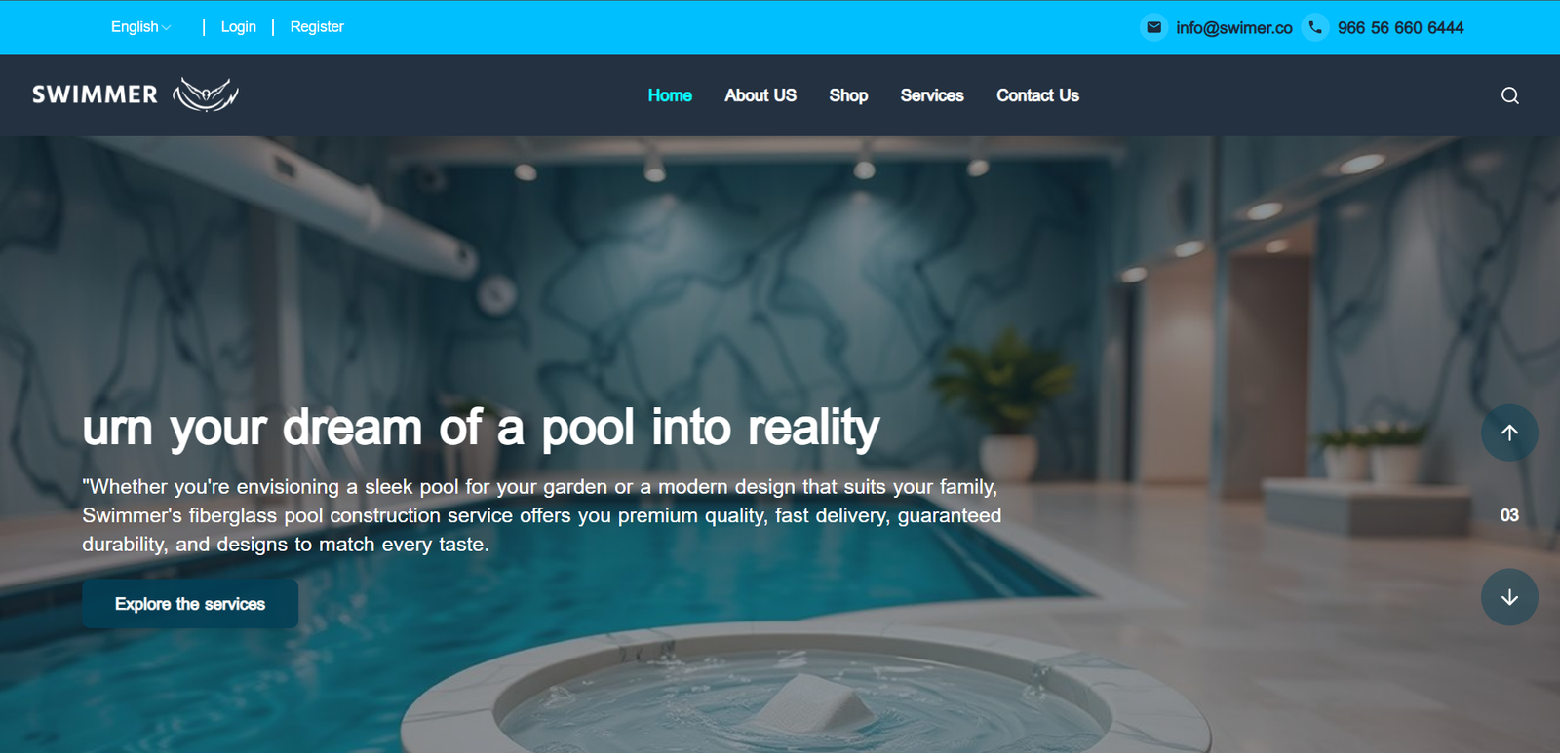Screen dimensions: 1560x753
Task: Click the search magnifier icon
Action: 1509,95
